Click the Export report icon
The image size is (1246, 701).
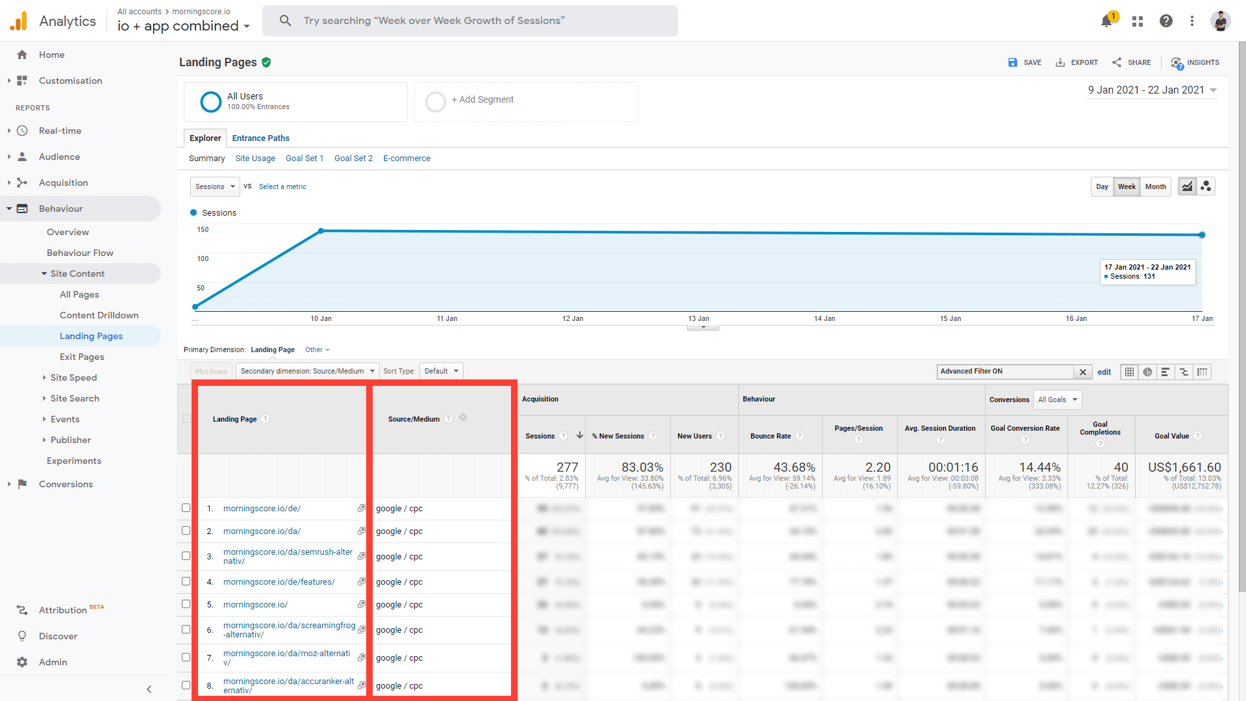click(x=1076, y=62)
